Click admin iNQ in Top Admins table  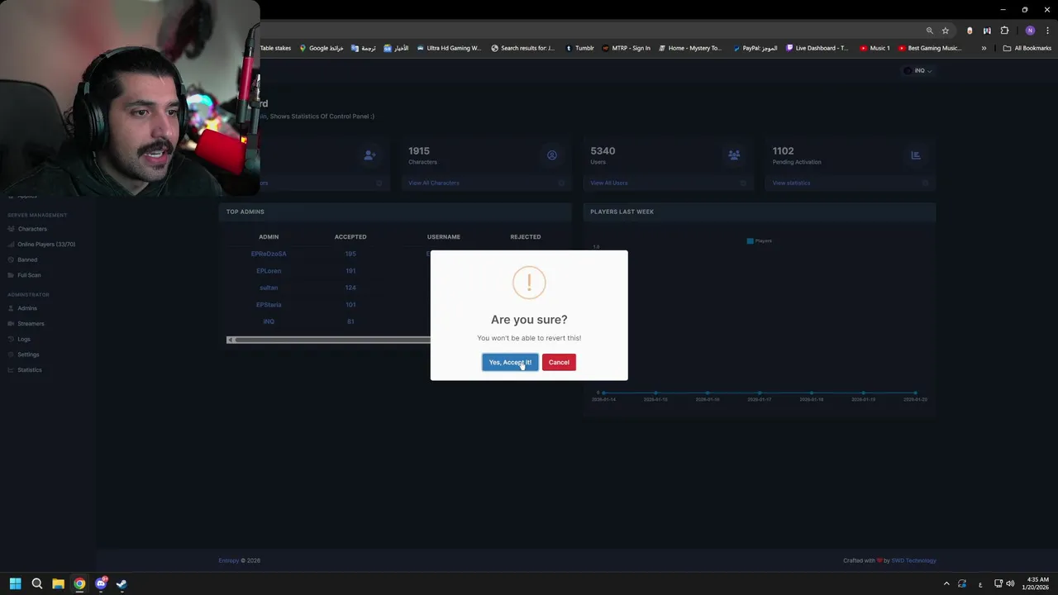click(x=269, y=321)
